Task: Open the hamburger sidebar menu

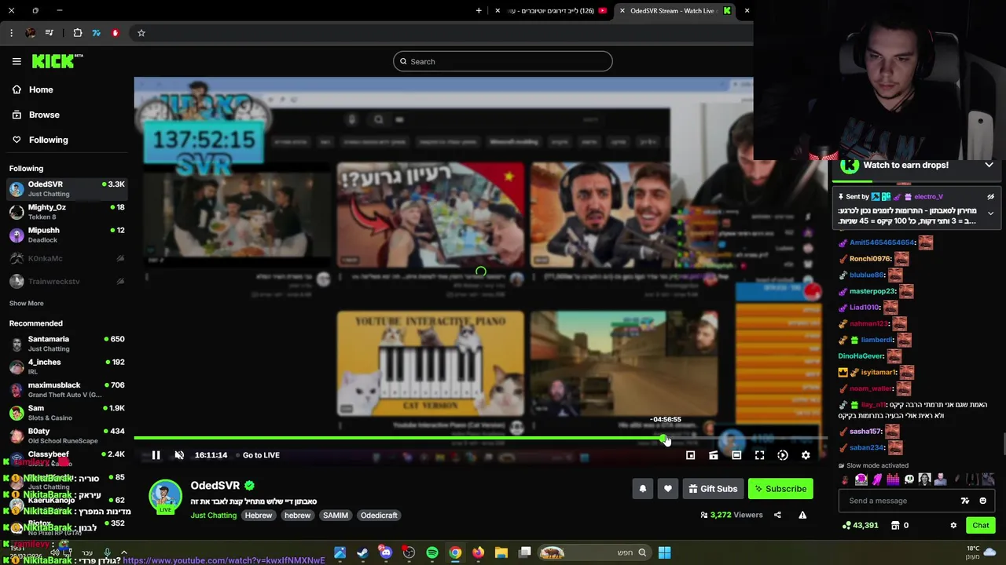Action: coord(17,61)
